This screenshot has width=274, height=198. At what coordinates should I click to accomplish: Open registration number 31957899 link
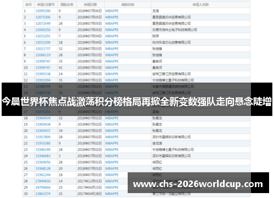[x=43, y=137]
